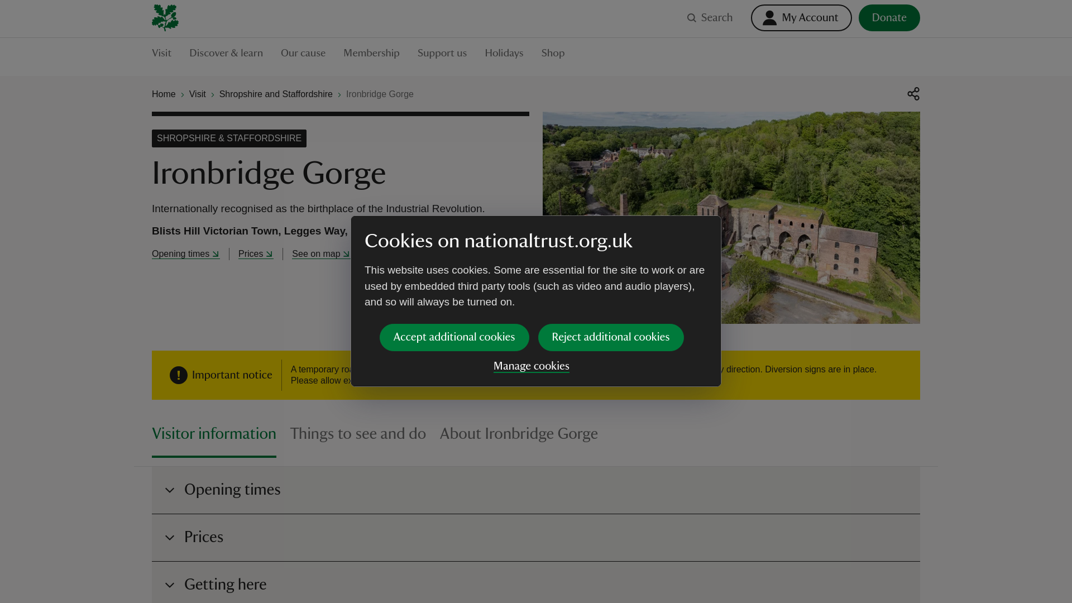Jump to Opening times anchor link
This screenshot has height=603, width=1072.
point(186,254)
